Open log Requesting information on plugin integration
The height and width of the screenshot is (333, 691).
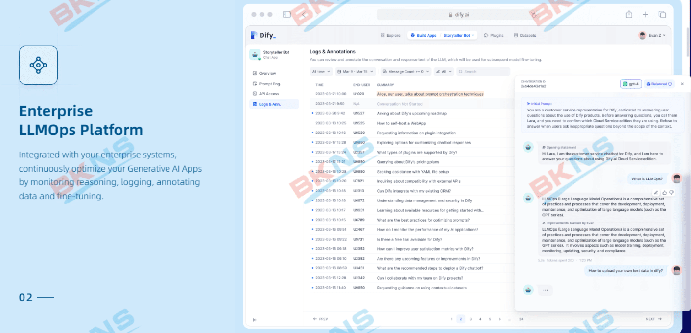[411, 133]
